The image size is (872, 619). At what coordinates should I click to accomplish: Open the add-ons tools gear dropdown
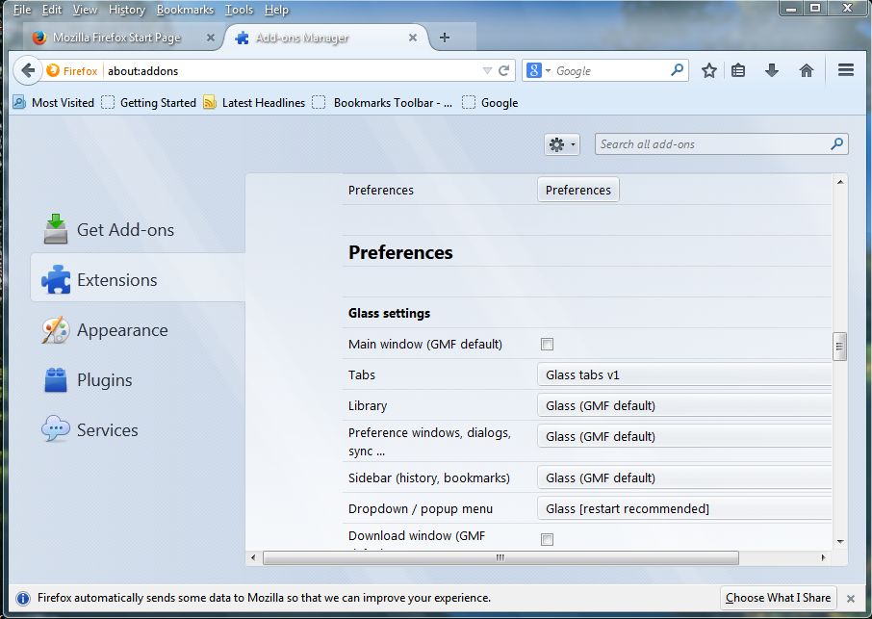[562, 144]
